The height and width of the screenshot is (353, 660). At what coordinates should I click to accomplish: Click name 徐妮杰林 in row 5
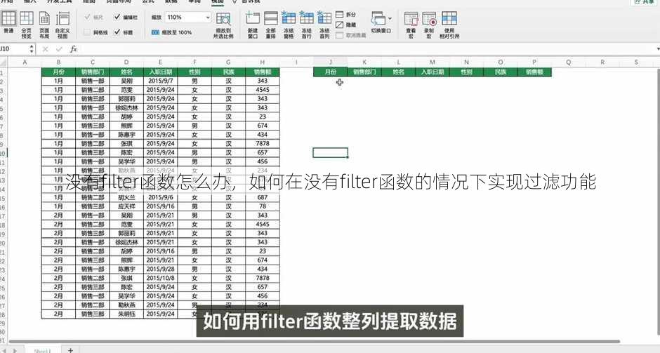126,107
